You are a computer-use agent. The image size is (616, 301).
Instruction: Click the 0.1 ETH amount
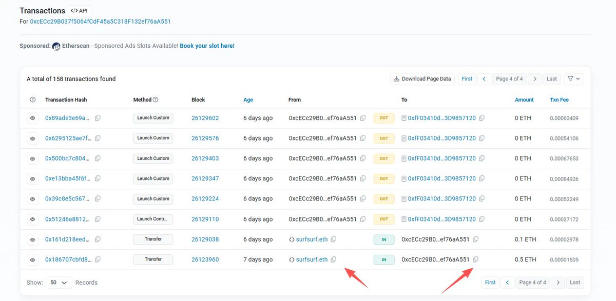pos(525,239)
